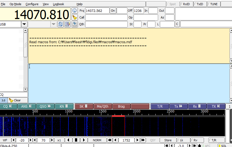
Task: Click the Call input field
Action: pos(106,17)
